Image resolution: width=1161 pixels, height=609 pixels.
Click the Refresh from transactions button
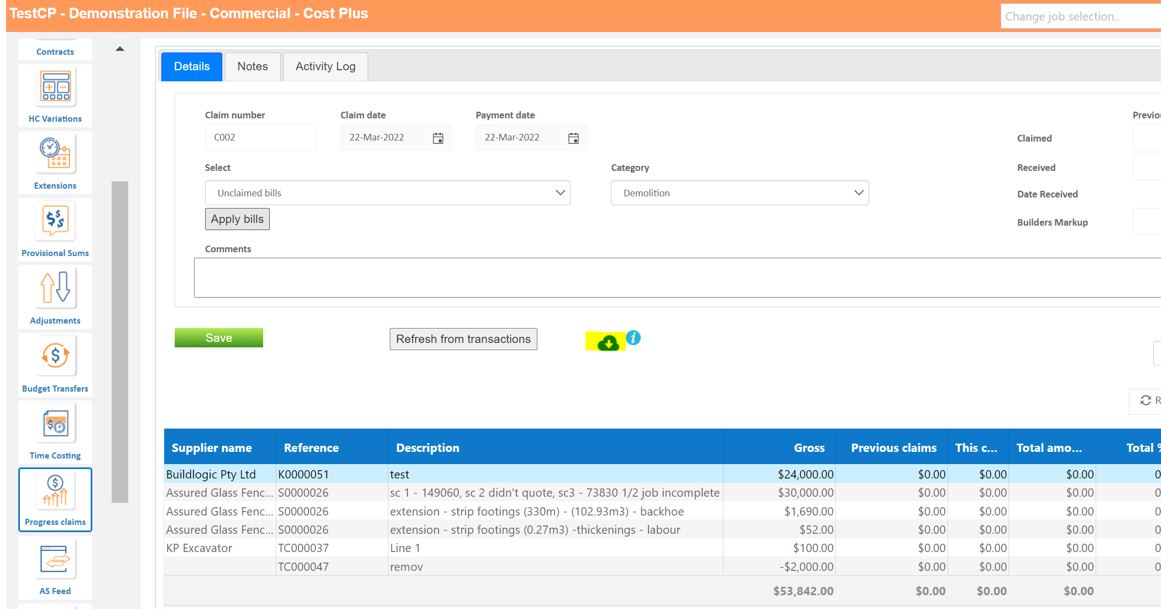[463, 339]
